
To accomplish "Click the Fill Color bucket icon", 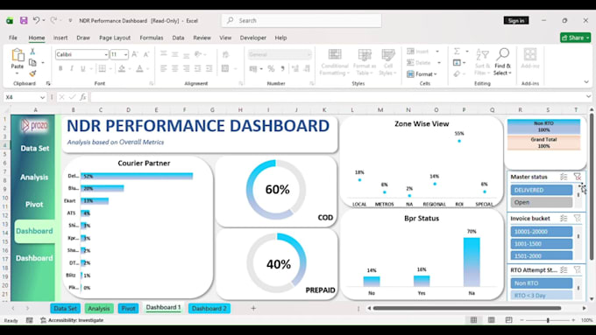I will click(122, 69).
